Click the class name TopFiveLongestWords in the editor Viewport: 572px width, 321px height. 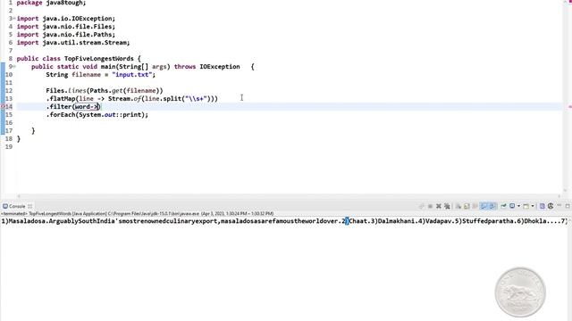pyautogui.click(x=99, y=59)
